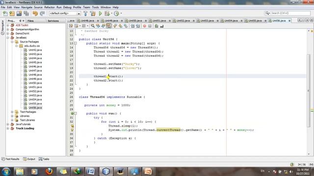314x176 pixels.
Task: Clean and build the project icon
Action: tap(93, 14)
